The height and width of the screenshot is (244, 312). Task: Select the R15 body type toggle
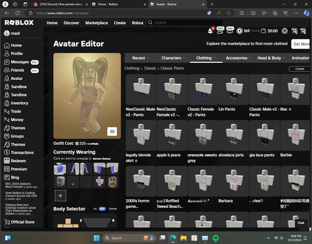(102, 209)
